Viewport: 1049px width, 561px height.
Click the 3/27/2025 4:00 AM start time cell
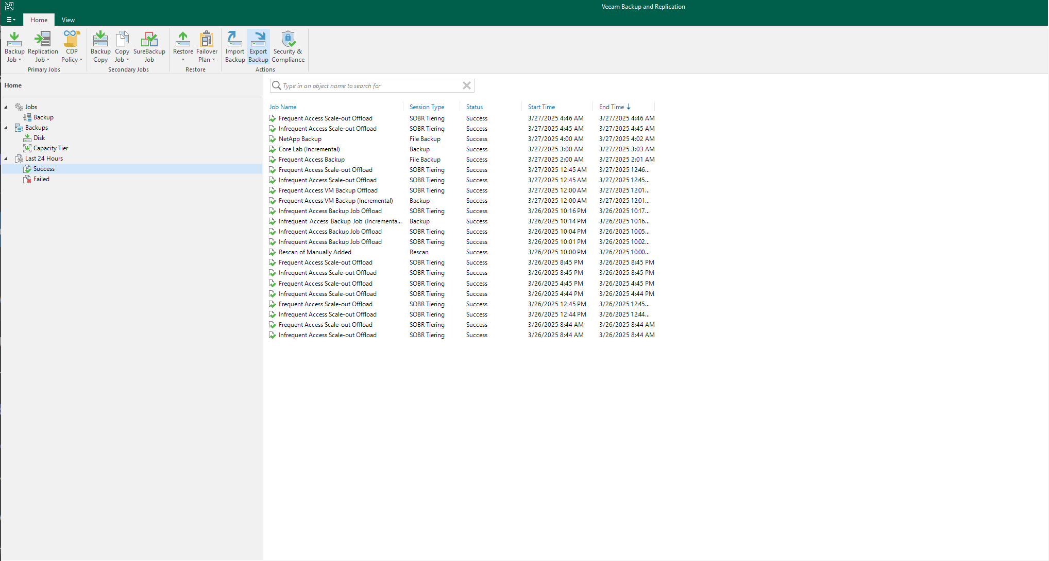click(x=555, y=139)
